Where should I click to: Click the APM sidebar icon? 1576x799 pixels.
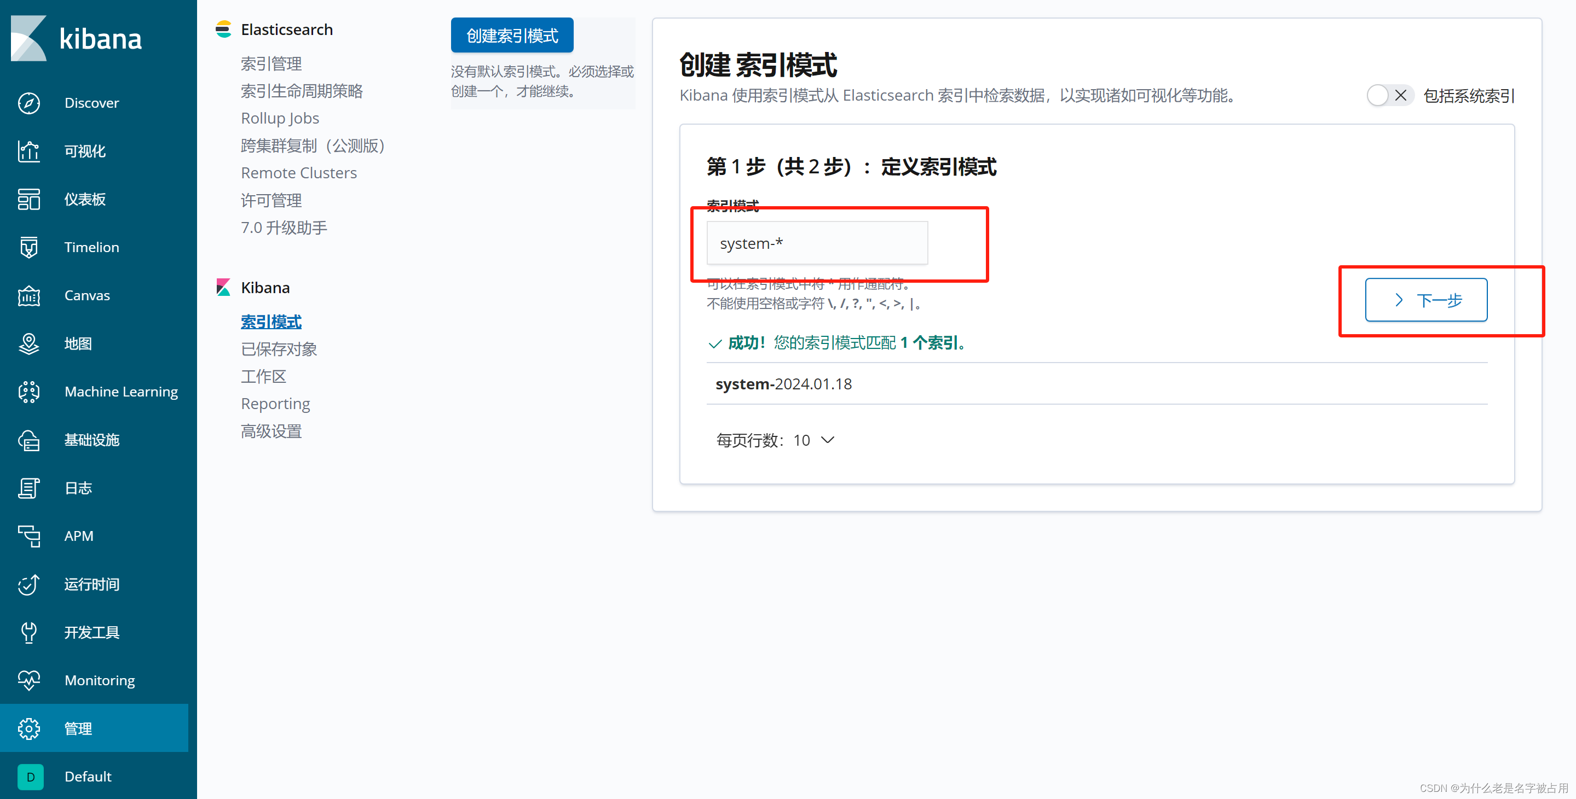pyautogui.click(x=29, y=536)
